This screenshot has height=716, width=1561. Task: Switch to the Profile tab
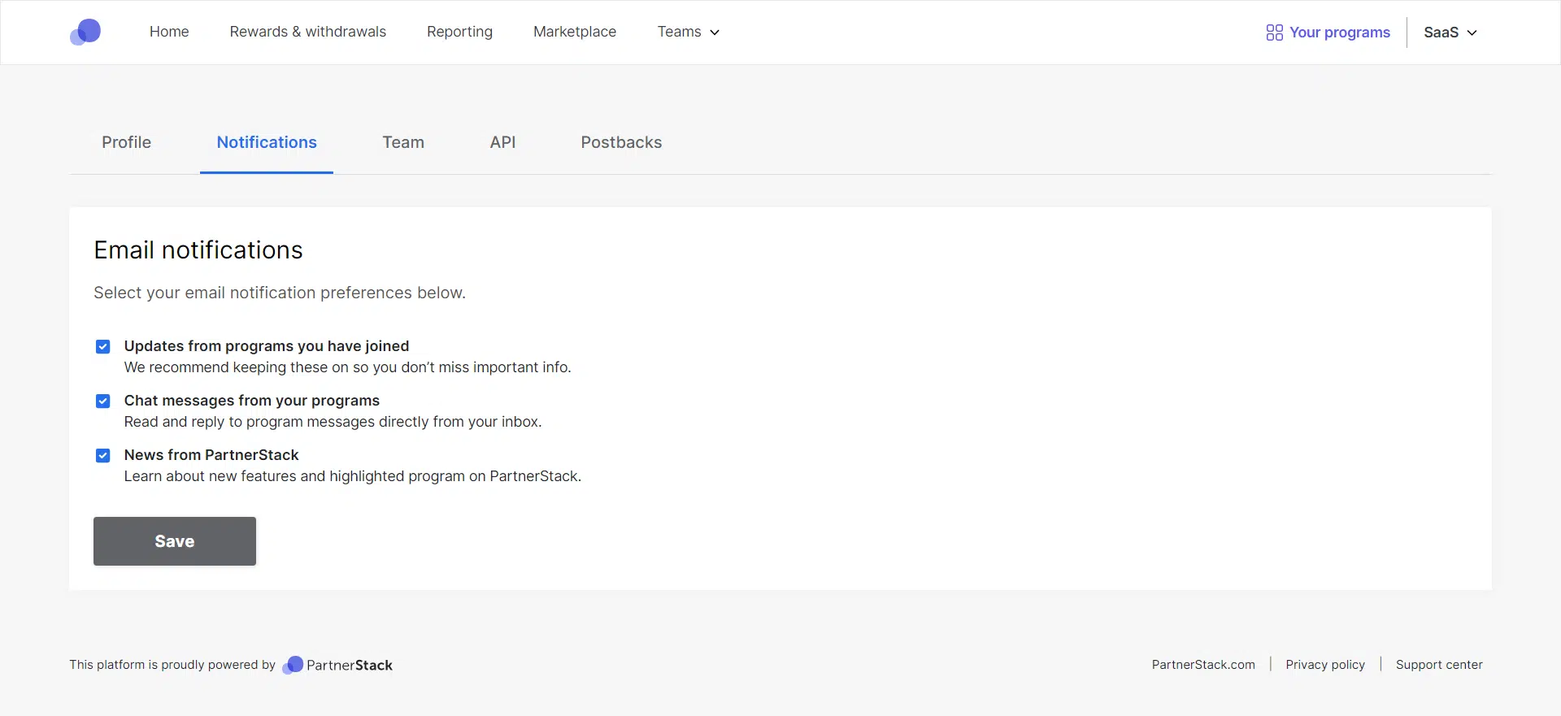(x=126, y=142)
